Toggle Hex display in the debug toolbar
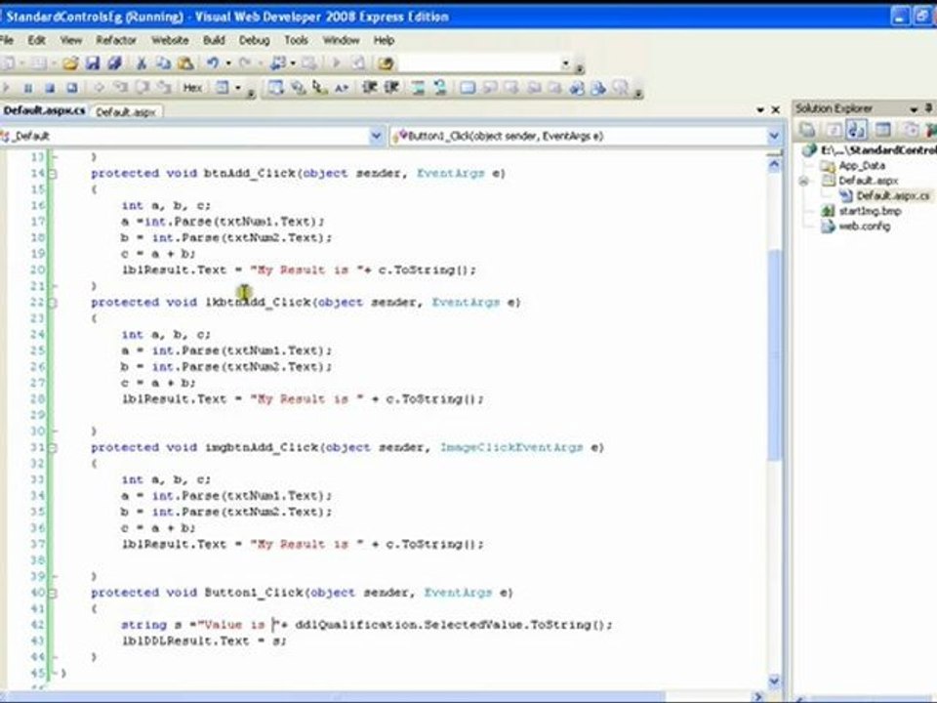The width and height of the screenshot is (937, 703). click(x=192, y=88)
